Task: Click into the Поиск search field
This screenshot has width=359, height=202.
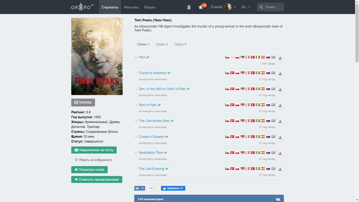Action: coord(270,7)
